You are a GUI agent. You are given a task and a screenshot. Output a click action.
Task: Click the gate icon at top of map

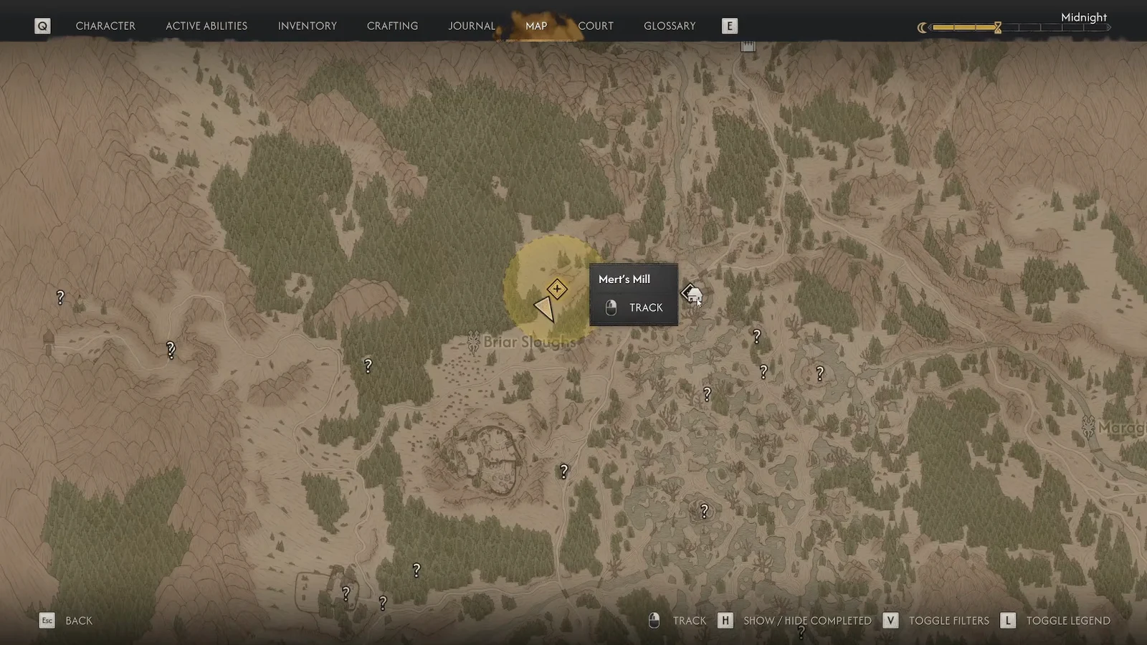click(x=748, y=46)
